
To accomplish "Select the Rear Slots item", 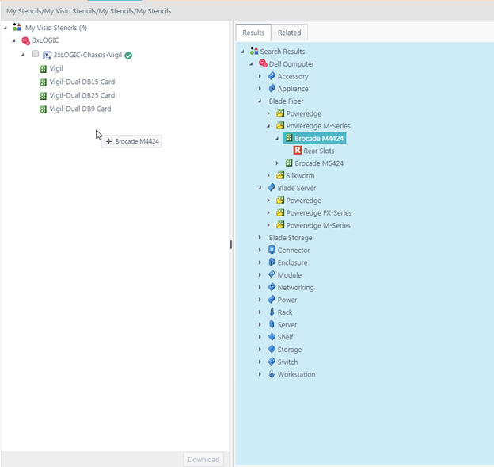I will (x=319, y=151).
